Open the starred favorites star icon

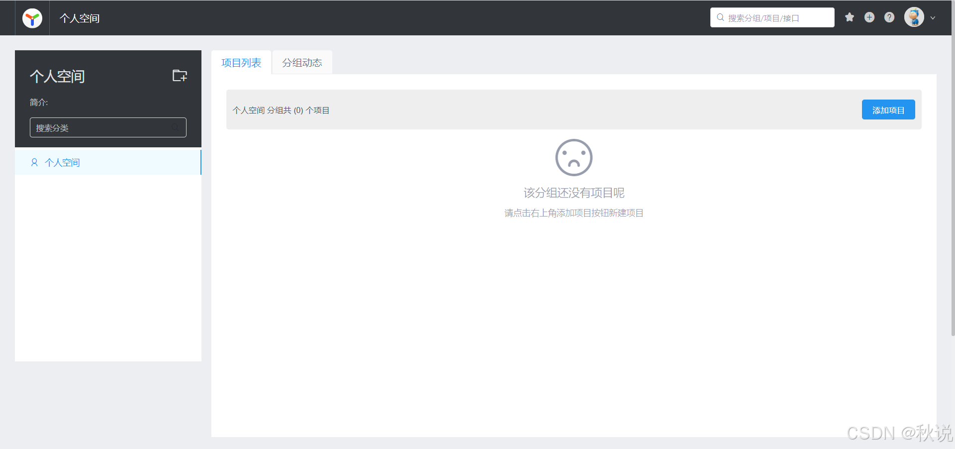[x=850, y=17]
